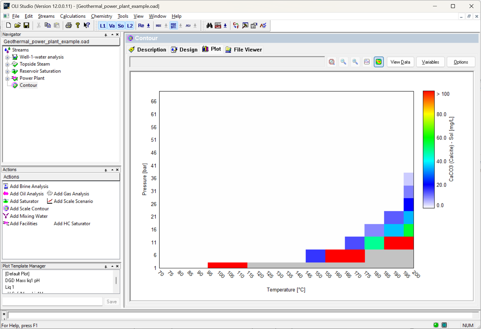Expand the Power Plant tree node
The height and width of the screenshot is (329, 481).
click(x=7, y=78)
